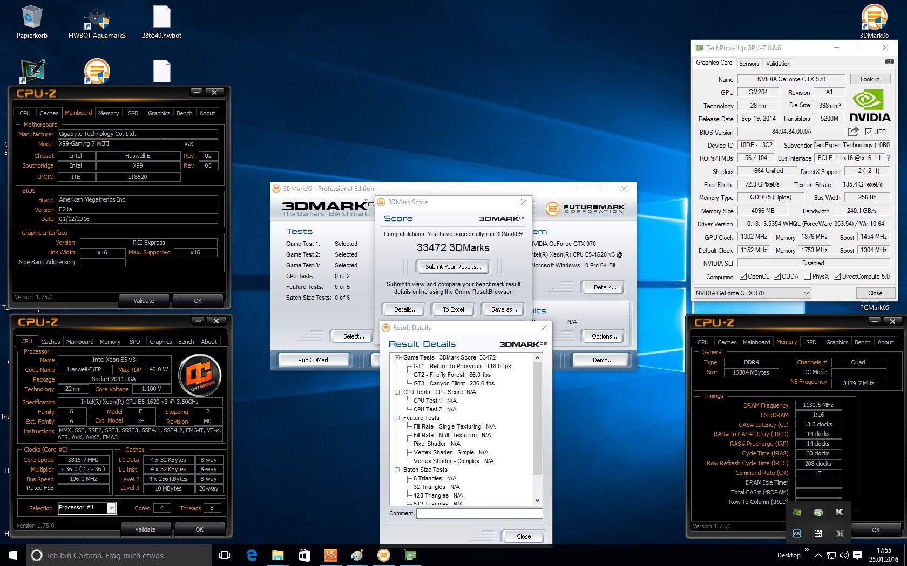Screen dimensions: 907x566
Task: Open File Explorer from the taskbar
Action: pyautogui.click(x=277, y=555)
